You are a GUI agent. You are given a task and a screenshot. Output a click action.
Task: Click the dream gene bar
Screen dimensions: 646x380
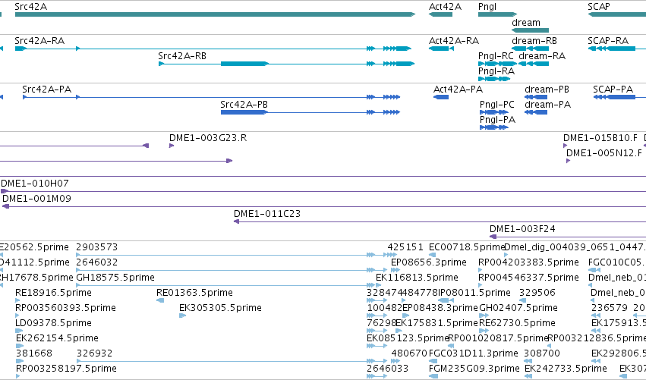tap(530, 30)
